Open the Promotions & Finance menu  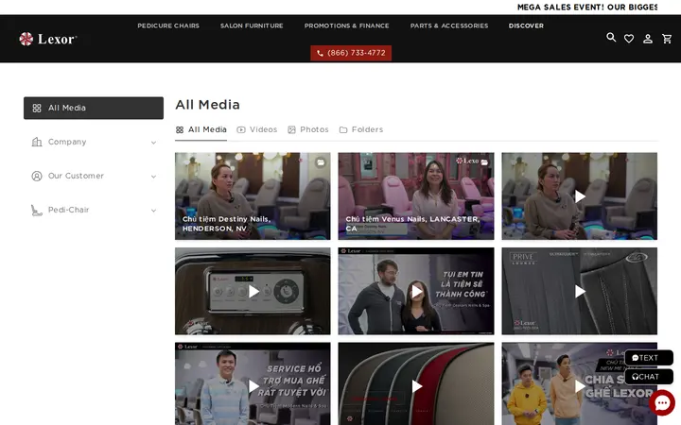pos(346,25)
